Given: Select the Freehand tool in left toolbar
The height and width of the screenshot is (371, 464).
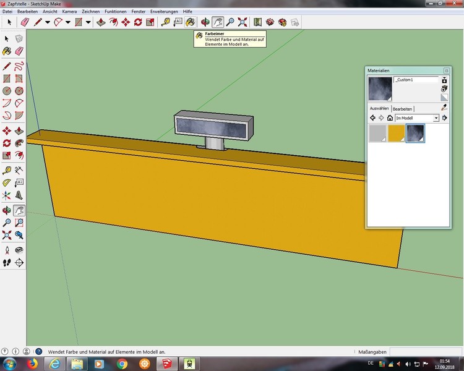Looking at the screenshot, I should [x=19, y=66].
